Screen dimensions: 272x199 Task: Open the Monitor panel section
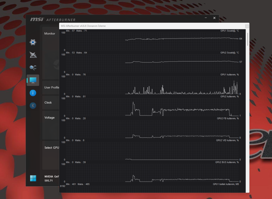click(51, 53)
